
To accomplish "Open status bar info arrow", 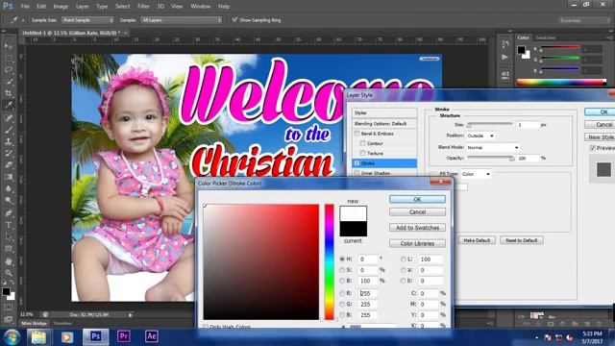I will (x=131, y=314).
